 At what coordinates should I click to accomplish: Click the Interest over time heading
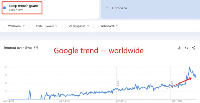[x=18, y=48]
